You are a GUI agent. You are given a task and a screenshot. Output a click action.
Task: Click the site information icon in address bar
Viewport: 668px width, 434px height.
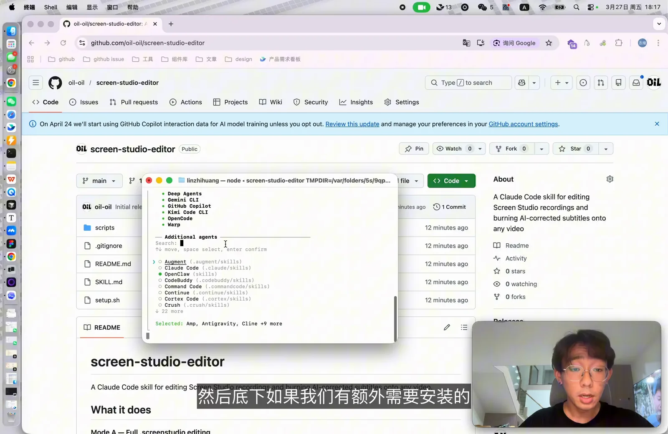click(82, 43)
